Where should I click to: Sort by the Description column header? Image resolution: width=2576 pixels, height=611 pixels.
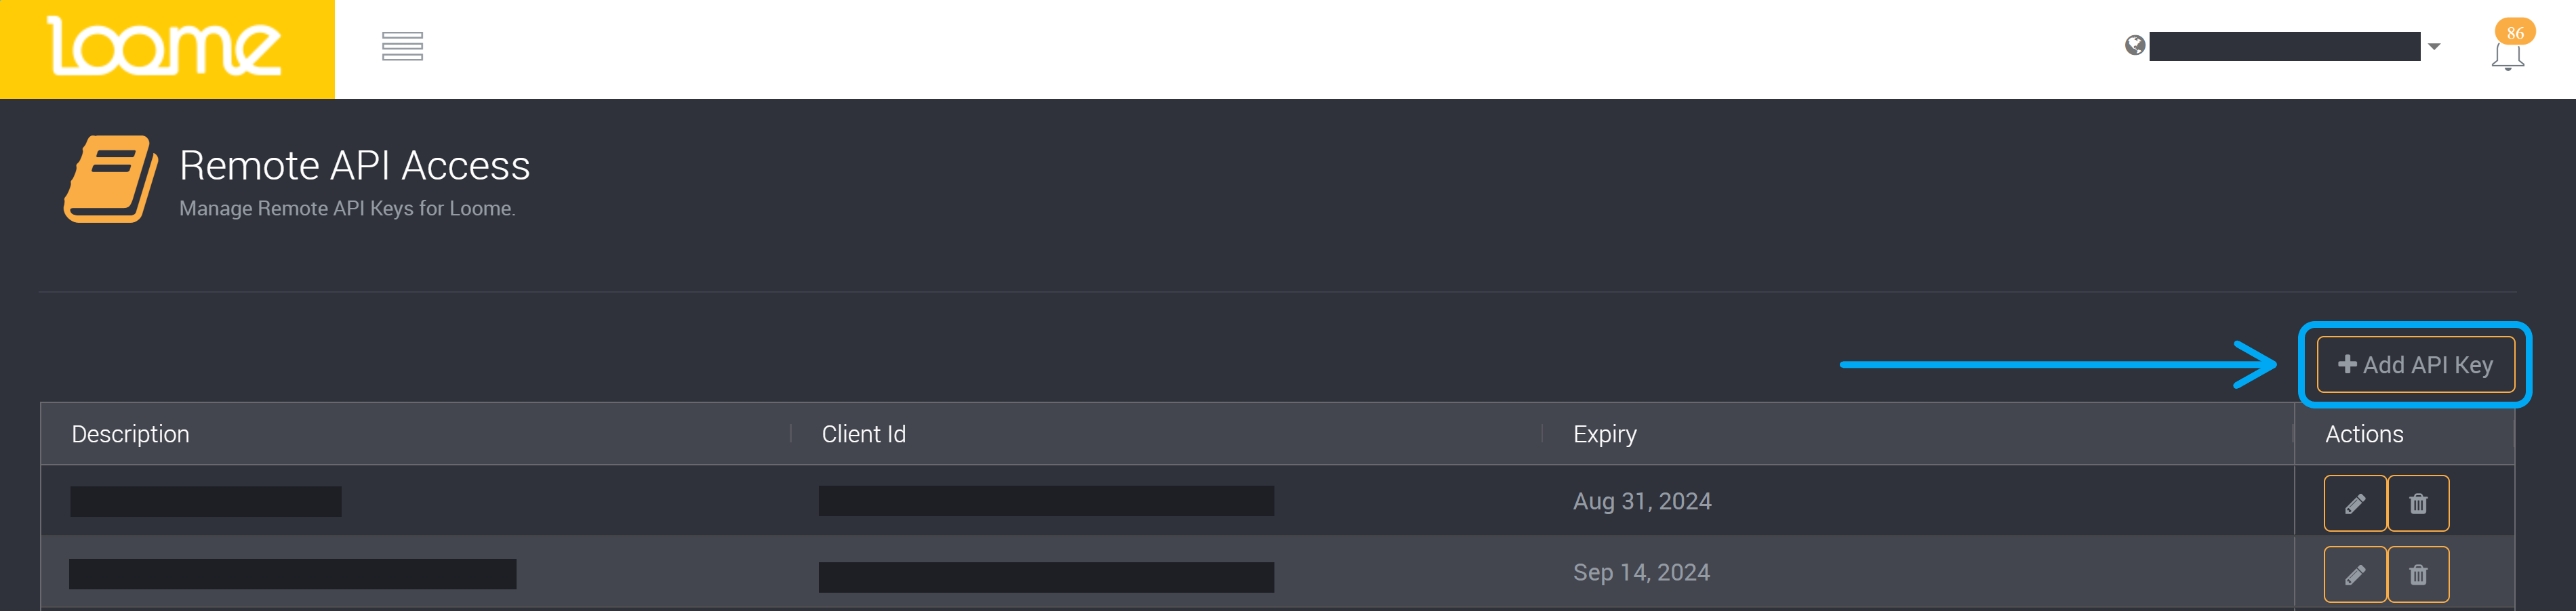pyautogui.click(x=130, y=434)
